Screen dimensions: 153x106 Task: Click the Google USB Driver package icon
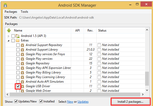[22, 86]
